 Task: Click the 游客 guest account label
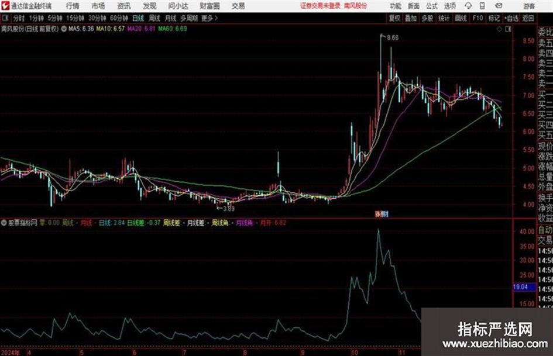tap(529, 6)
